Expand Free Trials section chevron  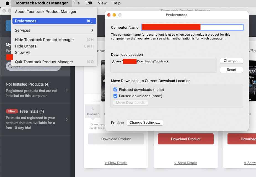67,120
